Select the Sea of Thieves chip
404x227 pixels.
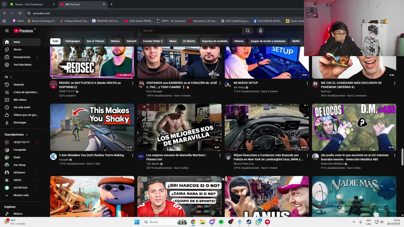coord(95,41)
